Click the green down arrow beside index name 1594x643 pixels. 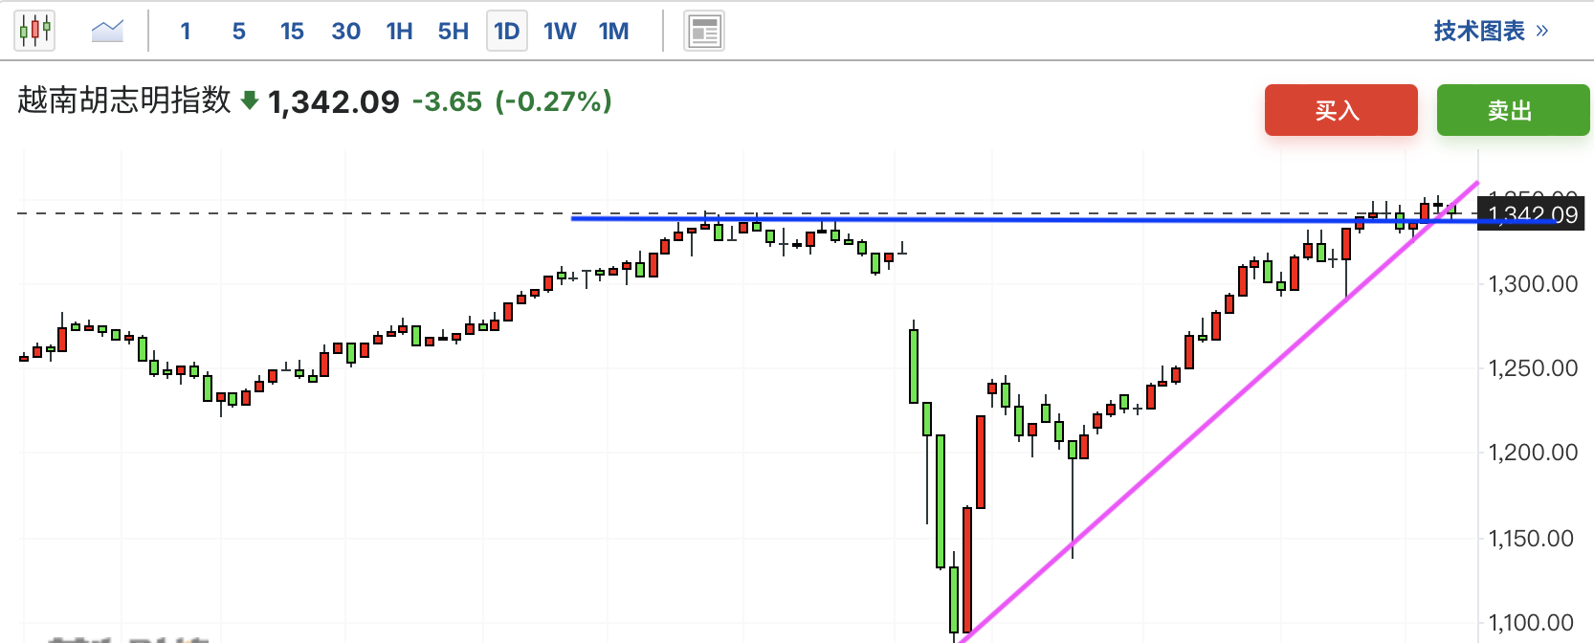250,100
